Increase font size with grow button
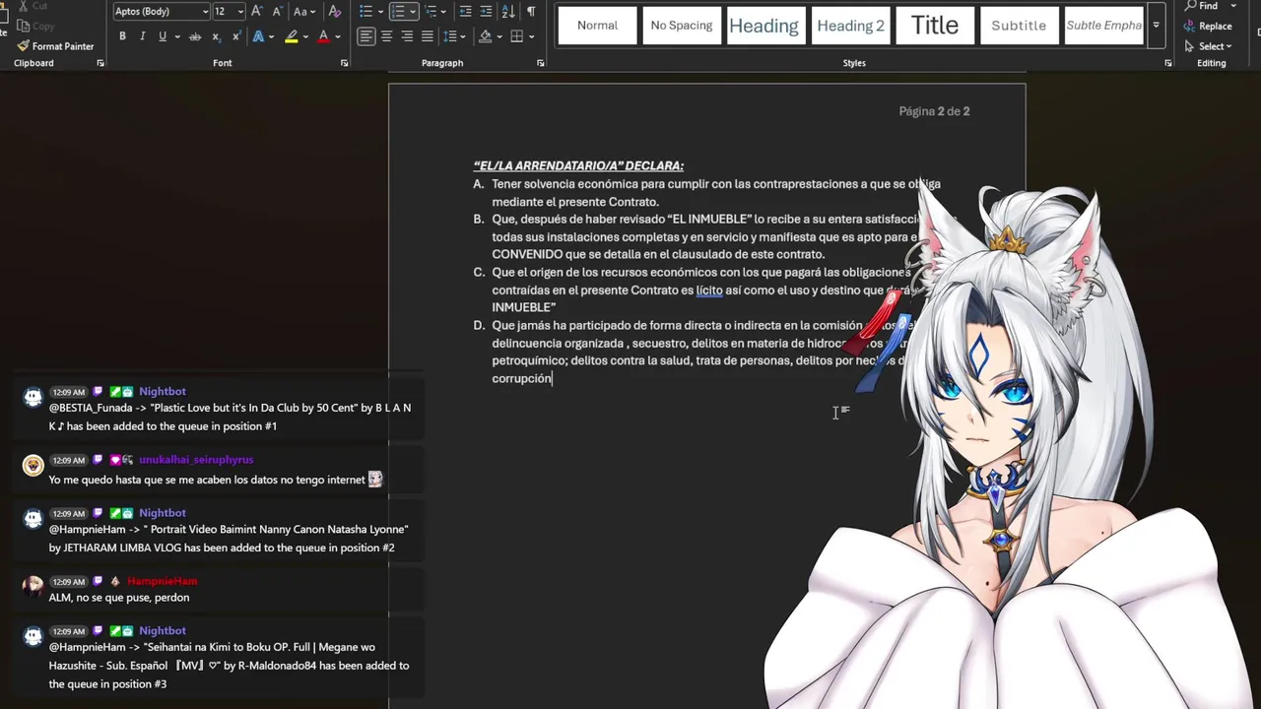This screenshot has width=1261, height=709. click(x=257, y=11)
